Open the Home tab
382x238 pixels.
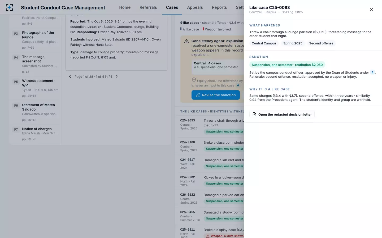click(x=125, y=7)
